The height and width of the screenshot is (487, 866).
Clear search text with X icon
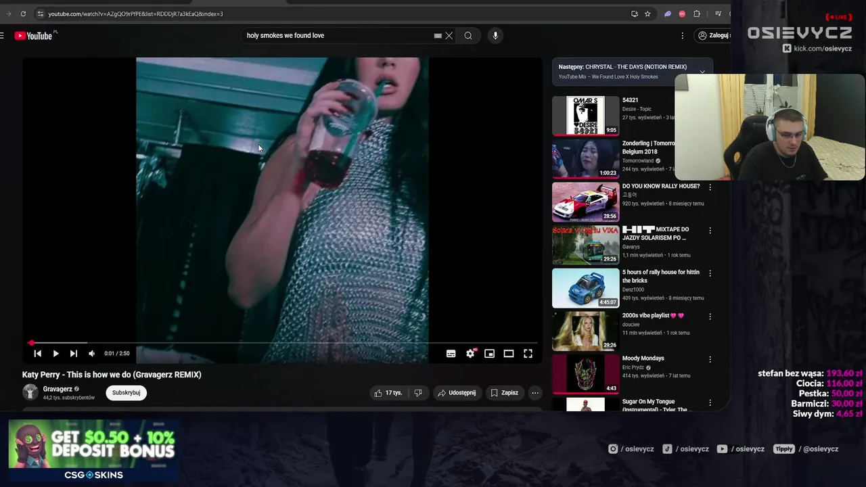point(449,36)
